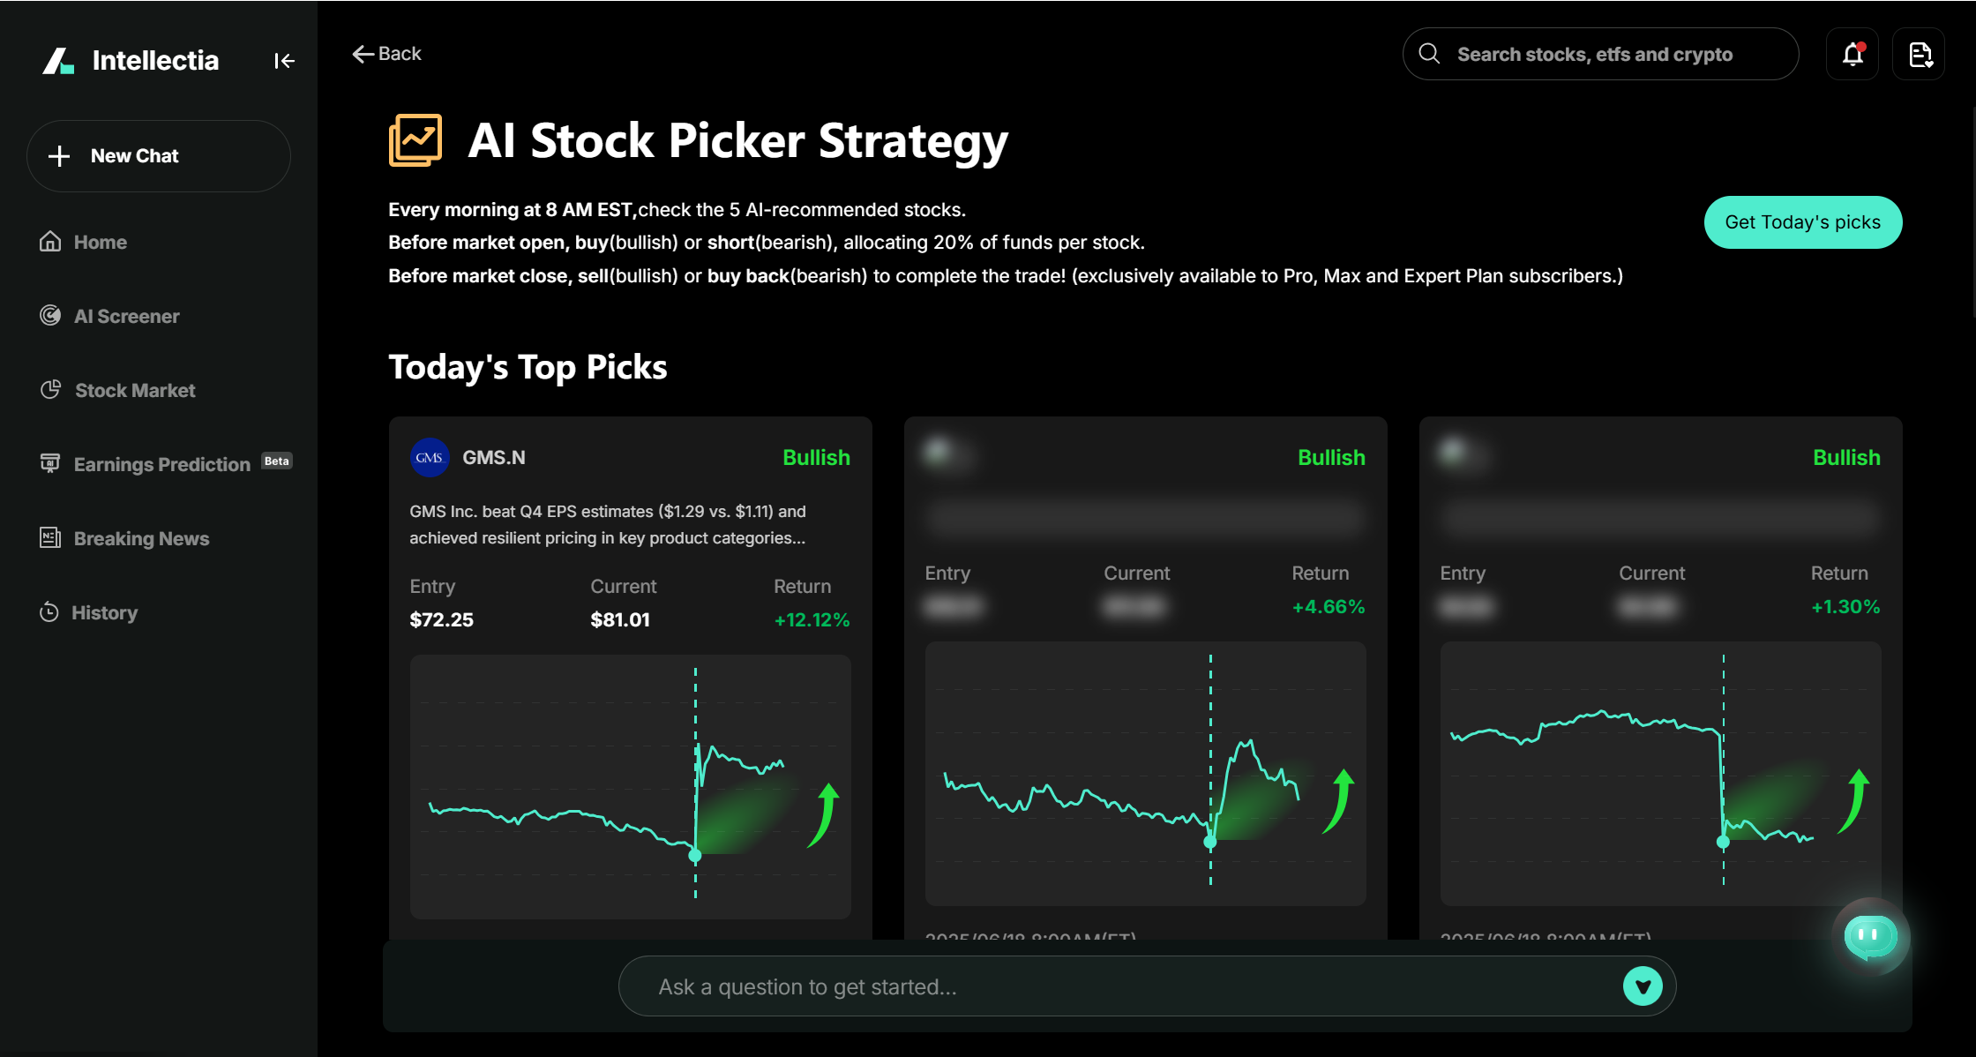Viewport: 1976px width, 1057px height.
Task: Click the Intellectia logo
Action: [131, 60]
